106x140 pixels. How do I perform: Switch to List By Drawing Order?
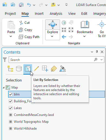(x=10, y=69)
